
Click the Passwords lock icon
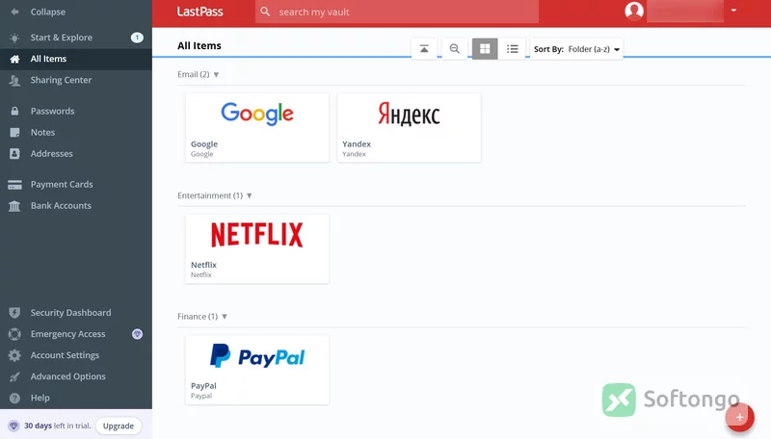14,111
